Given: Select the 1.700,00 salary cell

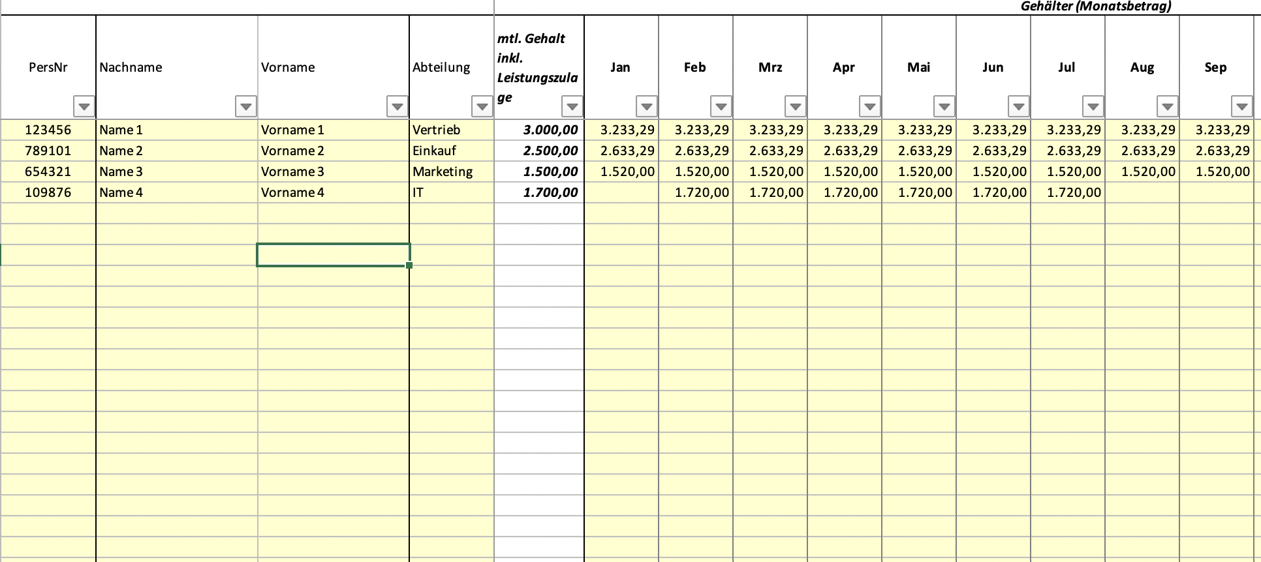Looking at the screenshot, I should click(x=539, y=192).
